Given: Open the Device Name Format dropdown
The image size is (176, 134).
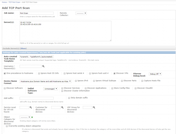Looking at the screenshot, I should click(x=46, y=81).
